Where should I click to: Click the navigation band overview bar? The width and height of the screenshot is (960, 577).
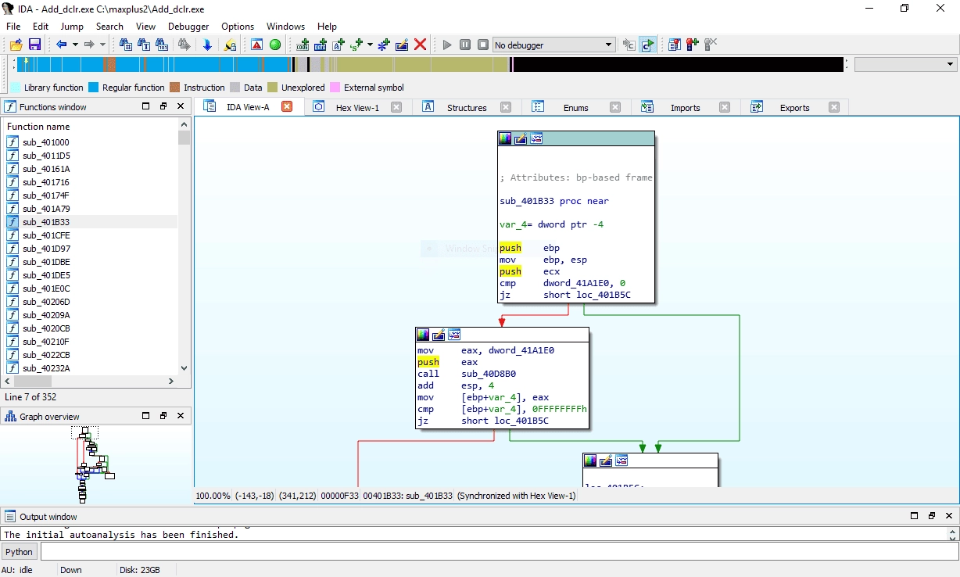(x=428, y=64)
